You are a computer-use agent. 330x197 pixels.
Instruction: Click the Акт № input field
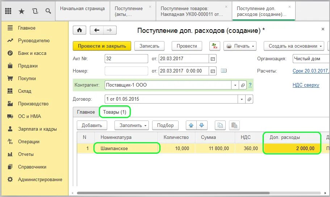click(x=126, y=59)
